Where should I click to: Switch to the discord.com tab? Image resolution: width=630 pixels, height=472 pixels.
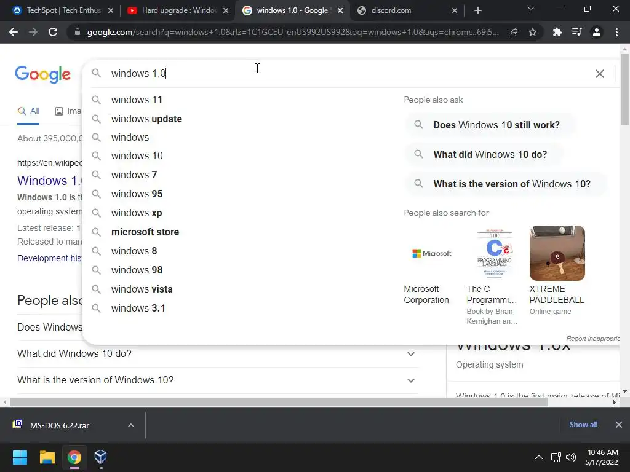pos(406,10)
